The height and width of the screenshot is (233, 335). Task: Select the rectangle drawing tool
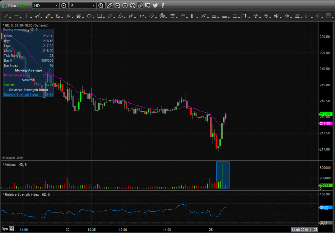tap(100, 16)
